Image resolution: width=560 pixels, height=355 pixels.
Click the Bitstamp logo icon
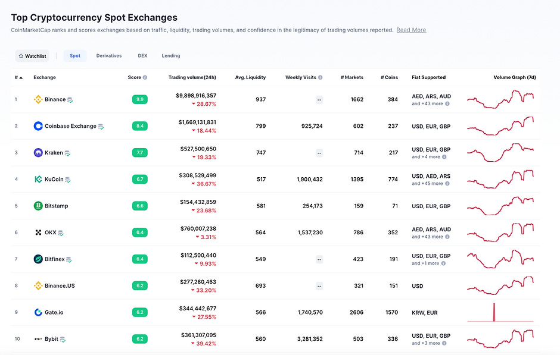pyautogui.click(x=38, y=206)
